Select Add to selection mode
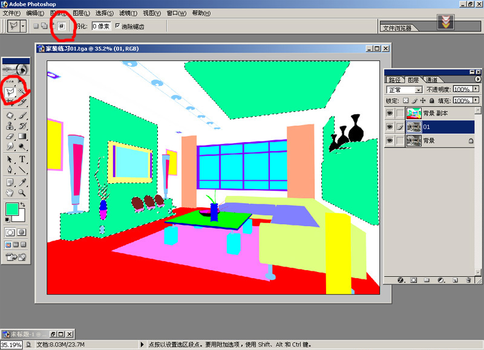Viewport: 484px width, 350px height. [x=44, y=26]
